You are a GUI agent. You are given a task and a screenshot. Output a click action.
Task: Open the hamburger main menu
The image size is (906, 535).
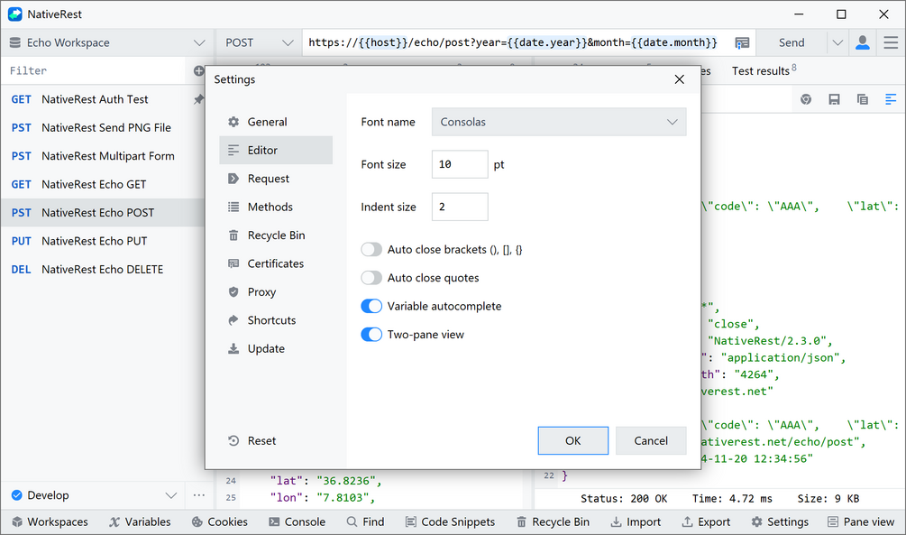click(891, 42)
